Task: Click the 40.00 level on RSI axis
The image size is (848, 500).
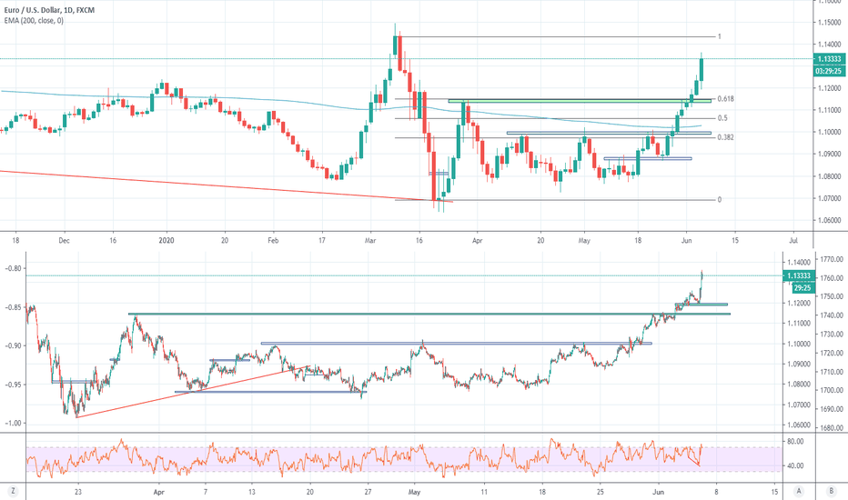Action: click(795, 465)
